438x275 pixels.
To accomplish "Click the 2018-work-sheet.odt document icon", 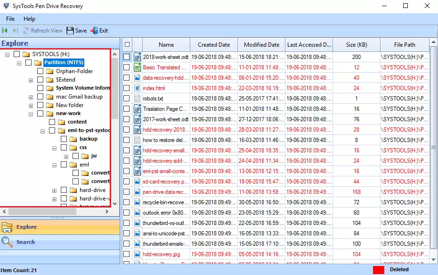I will 138,57.
